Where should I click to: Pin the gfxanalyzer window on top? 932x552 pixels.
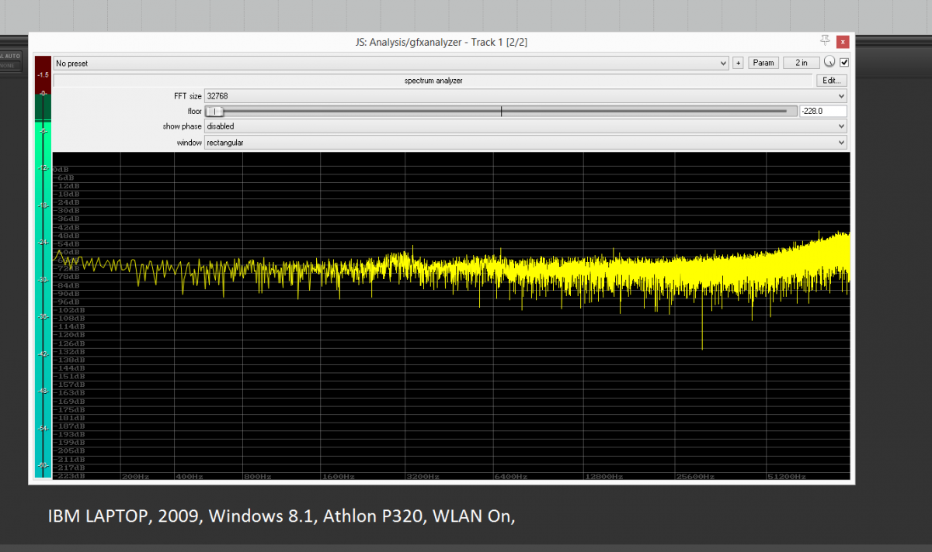tap(825, 40)
